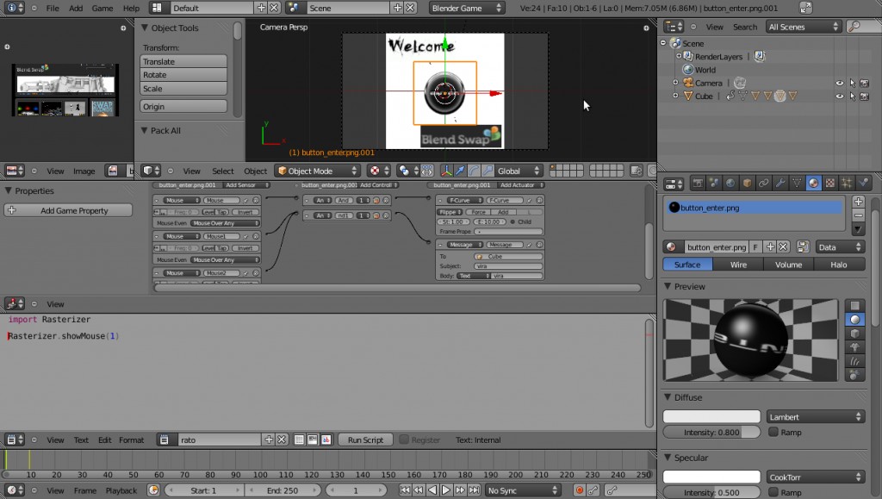Click the translate manipulator arrow icon
The image size is (882, 499).
pos(461,170)
